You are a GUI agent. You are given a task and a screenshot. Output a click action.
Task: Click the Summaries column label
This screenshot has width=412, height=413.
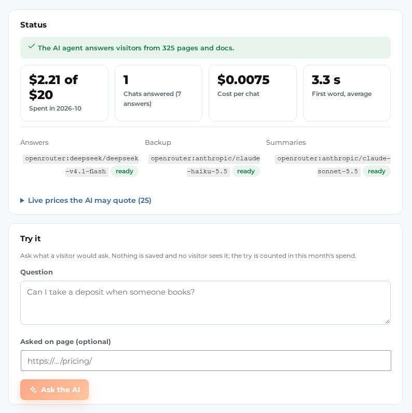[x=286, y=143]
